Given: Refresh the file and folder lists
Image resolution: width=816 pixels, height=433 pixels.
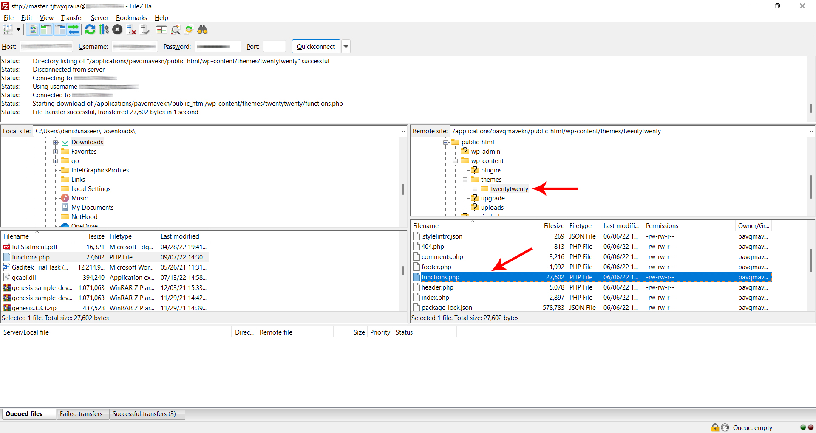Looking at the screenshot, I should point(90,30).
